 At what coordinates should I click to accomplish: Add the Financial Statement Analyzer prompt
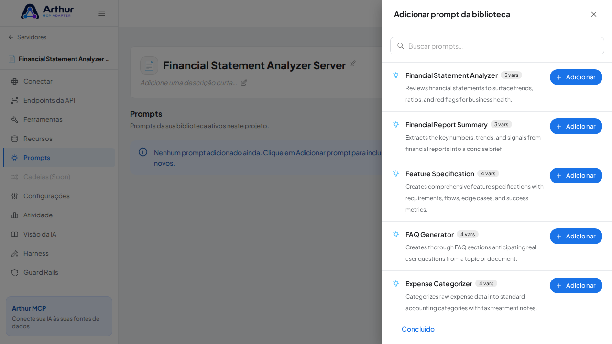[x=576, y=77]
